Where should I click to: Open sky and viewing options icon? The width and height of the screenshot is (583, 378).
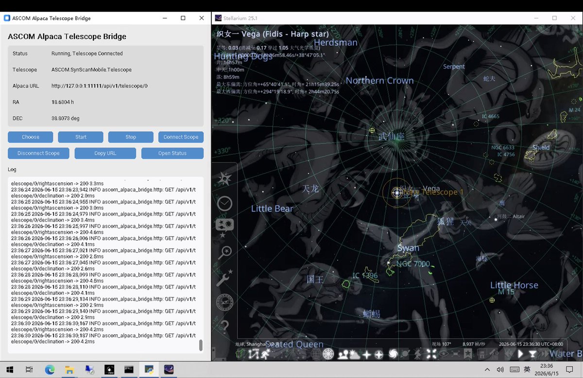coord(224,226)
